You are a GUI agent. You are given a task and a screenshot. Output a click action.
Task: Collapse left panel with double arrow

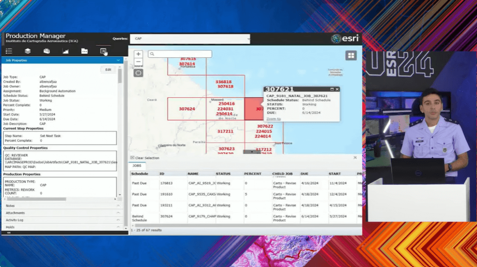[8, 233]
